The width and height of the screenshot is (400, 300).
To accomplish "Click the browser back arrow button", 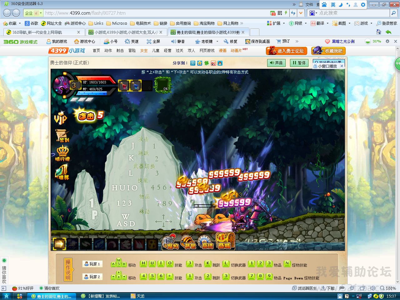I will [x=7, y=13].
